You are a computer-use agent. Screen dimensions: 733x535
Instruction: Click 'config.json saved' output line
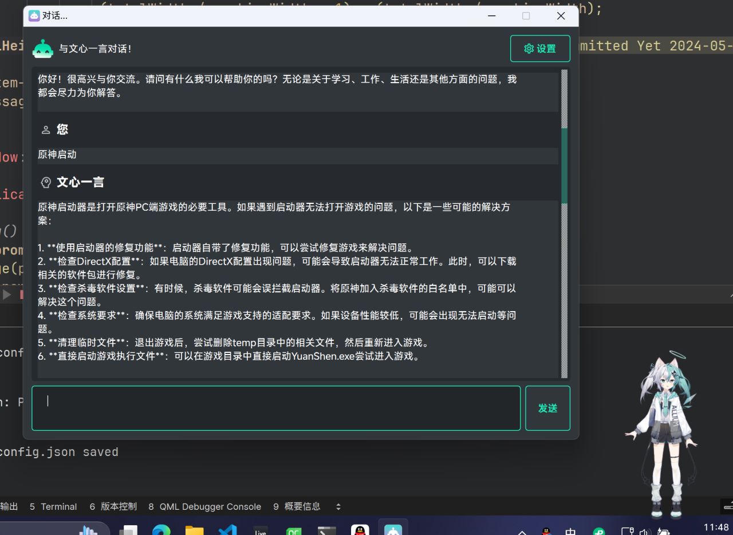tap(58, 452)
